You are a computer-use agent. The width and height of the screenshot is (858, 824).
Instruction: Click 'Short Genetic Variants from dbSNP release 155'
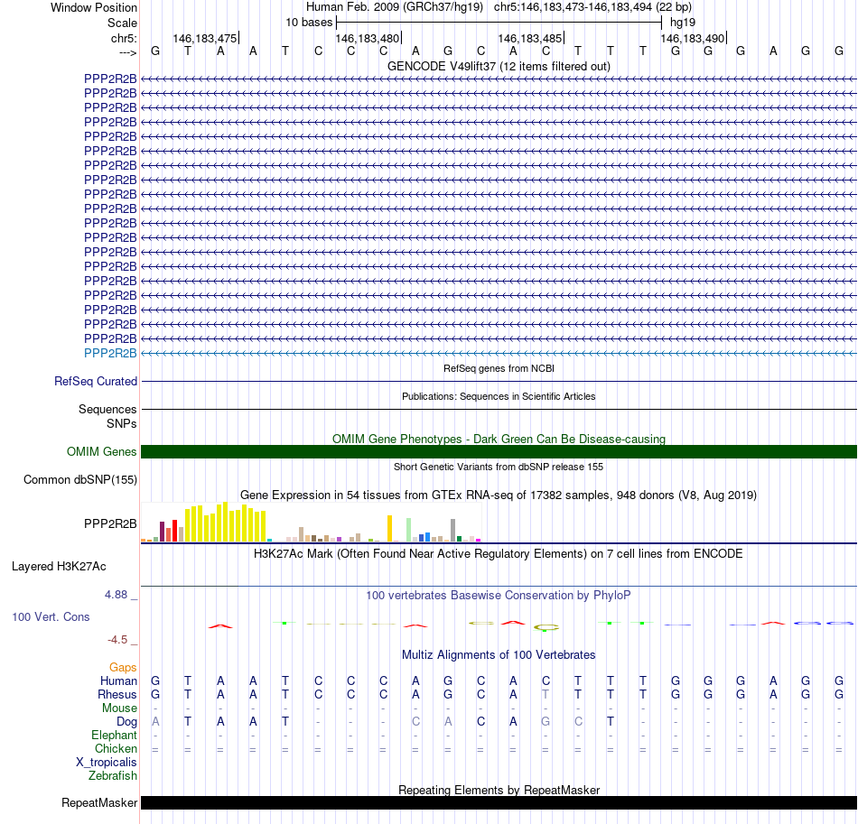(x=499, y=467)
